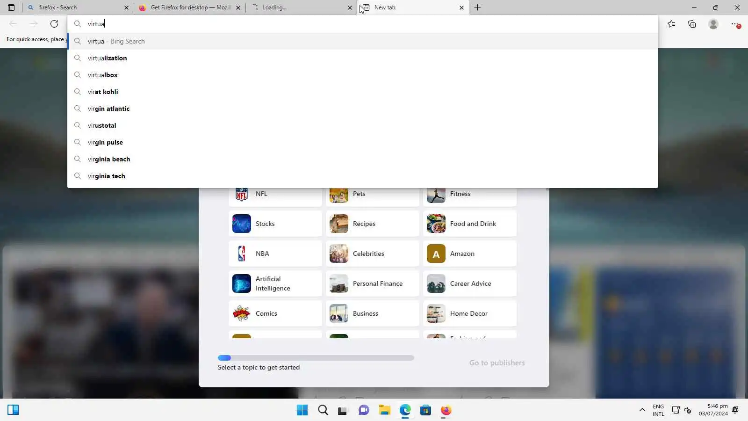
Task: Click the address bar containing 'virtua'
Action: (363, 24)
